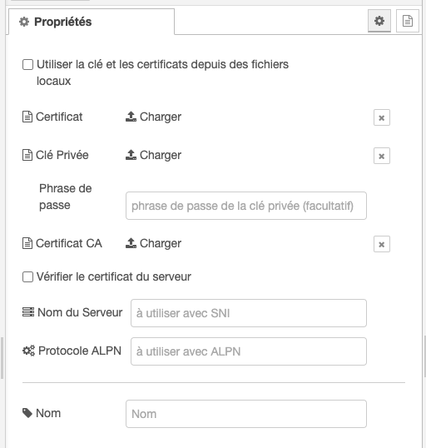This screenshot has width=426, height=448.
Task: Click the Nom tag icon
Action: coord(27,413)
